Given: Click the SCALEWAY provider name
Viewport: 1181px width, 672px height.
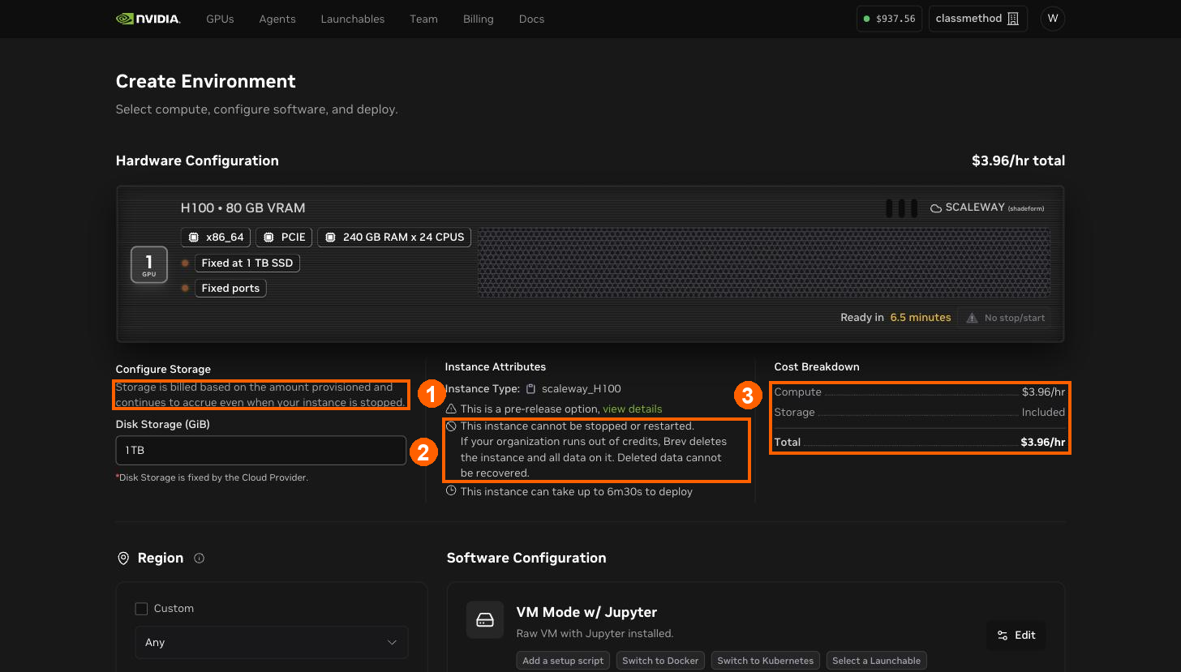Looking at the screenshot, I should pyautogui.click(x=976, y=208).
